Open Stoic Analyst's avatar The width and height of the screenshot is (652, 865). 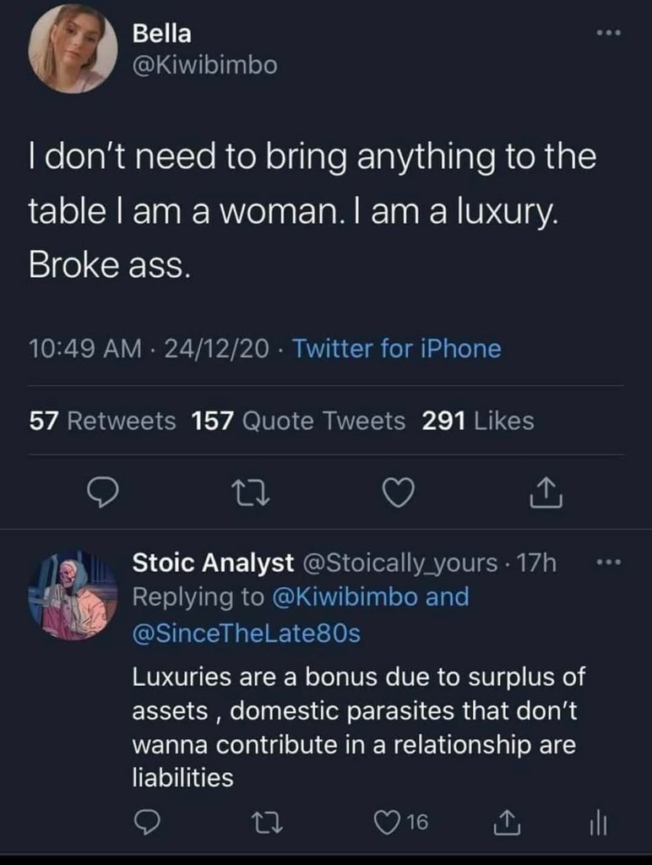tap(72, 596)
